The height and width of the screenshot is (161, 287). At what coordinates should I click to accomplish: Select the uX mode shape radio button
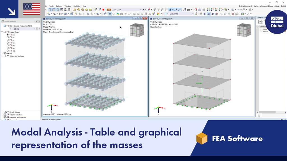click(8, 37)
